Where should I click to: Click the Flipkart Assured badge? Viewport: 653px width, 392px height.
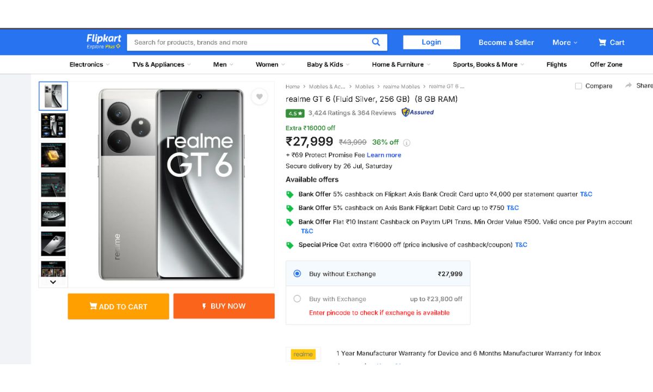point(417,113)
